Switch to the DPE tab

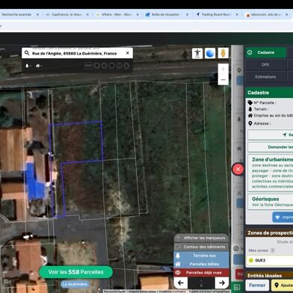tap(265, 64)
